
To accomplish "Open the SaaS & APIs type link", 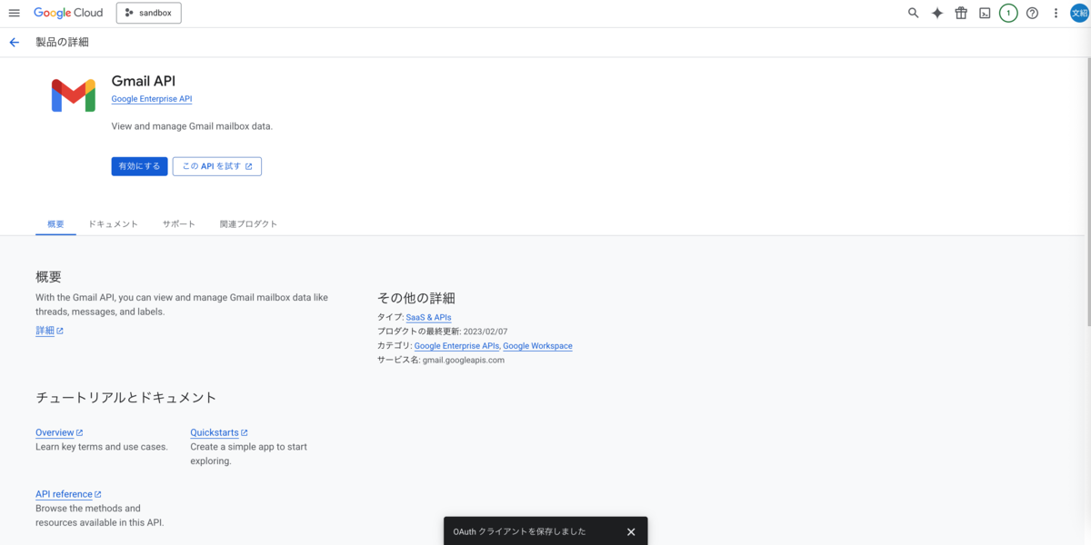I will coord(428,317).
